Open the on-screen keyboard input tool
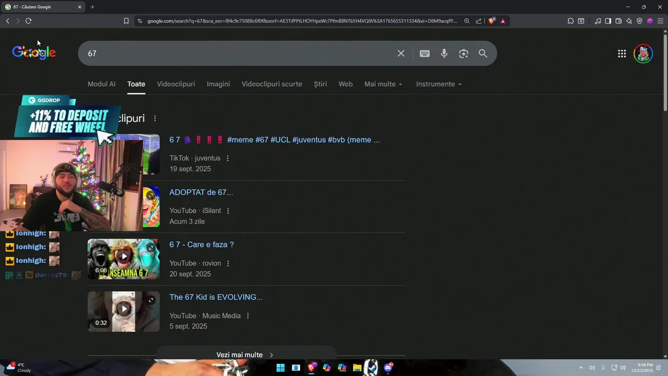Viewport: 668px width, 376px height. tap(425, 53)
